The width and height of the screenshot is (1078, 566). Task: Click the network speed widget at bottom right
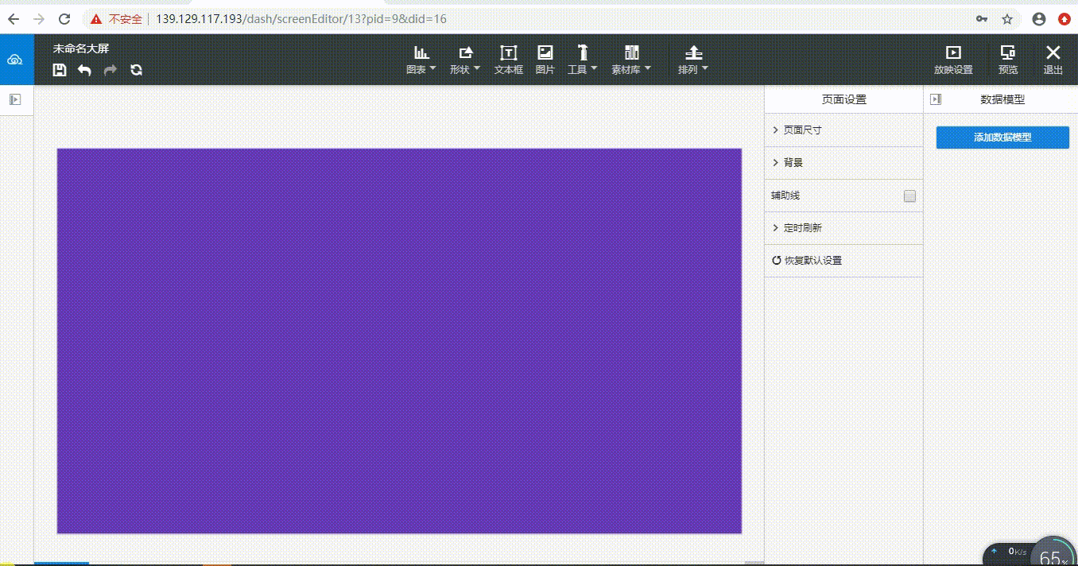click(x=1030, y=552)
